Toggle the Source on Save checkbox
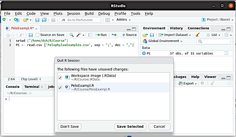The width and height of the screenshot is (236, 137). point(38,35)
